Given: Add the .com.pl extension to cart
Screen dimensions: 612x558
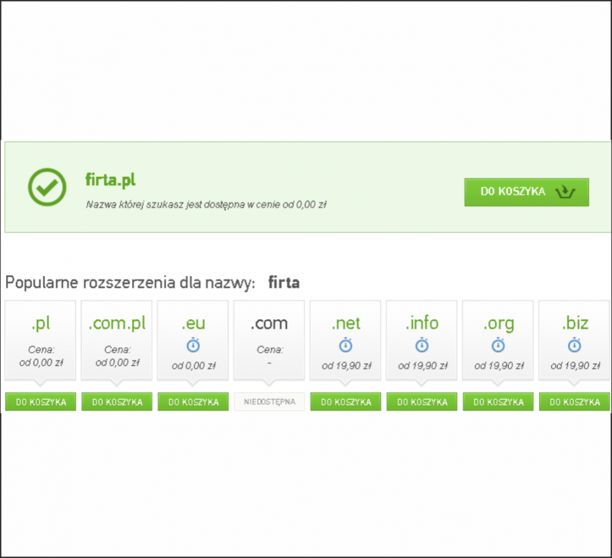Looking at the screenshot, I should [x=117, y=402].
